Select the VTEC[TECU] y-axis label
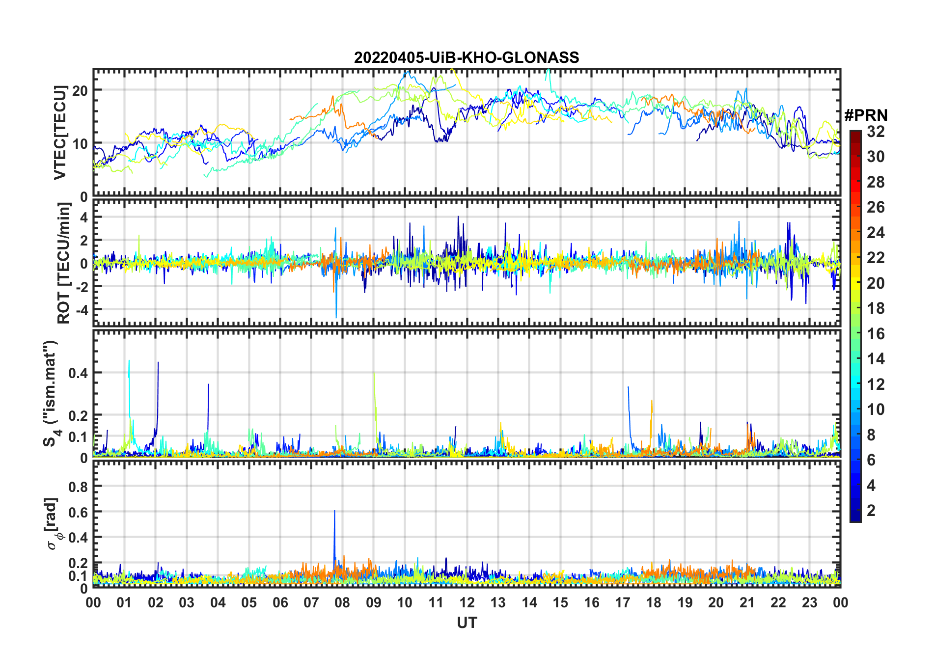This screenshot has width=934, height=653. tap(60, 133)
